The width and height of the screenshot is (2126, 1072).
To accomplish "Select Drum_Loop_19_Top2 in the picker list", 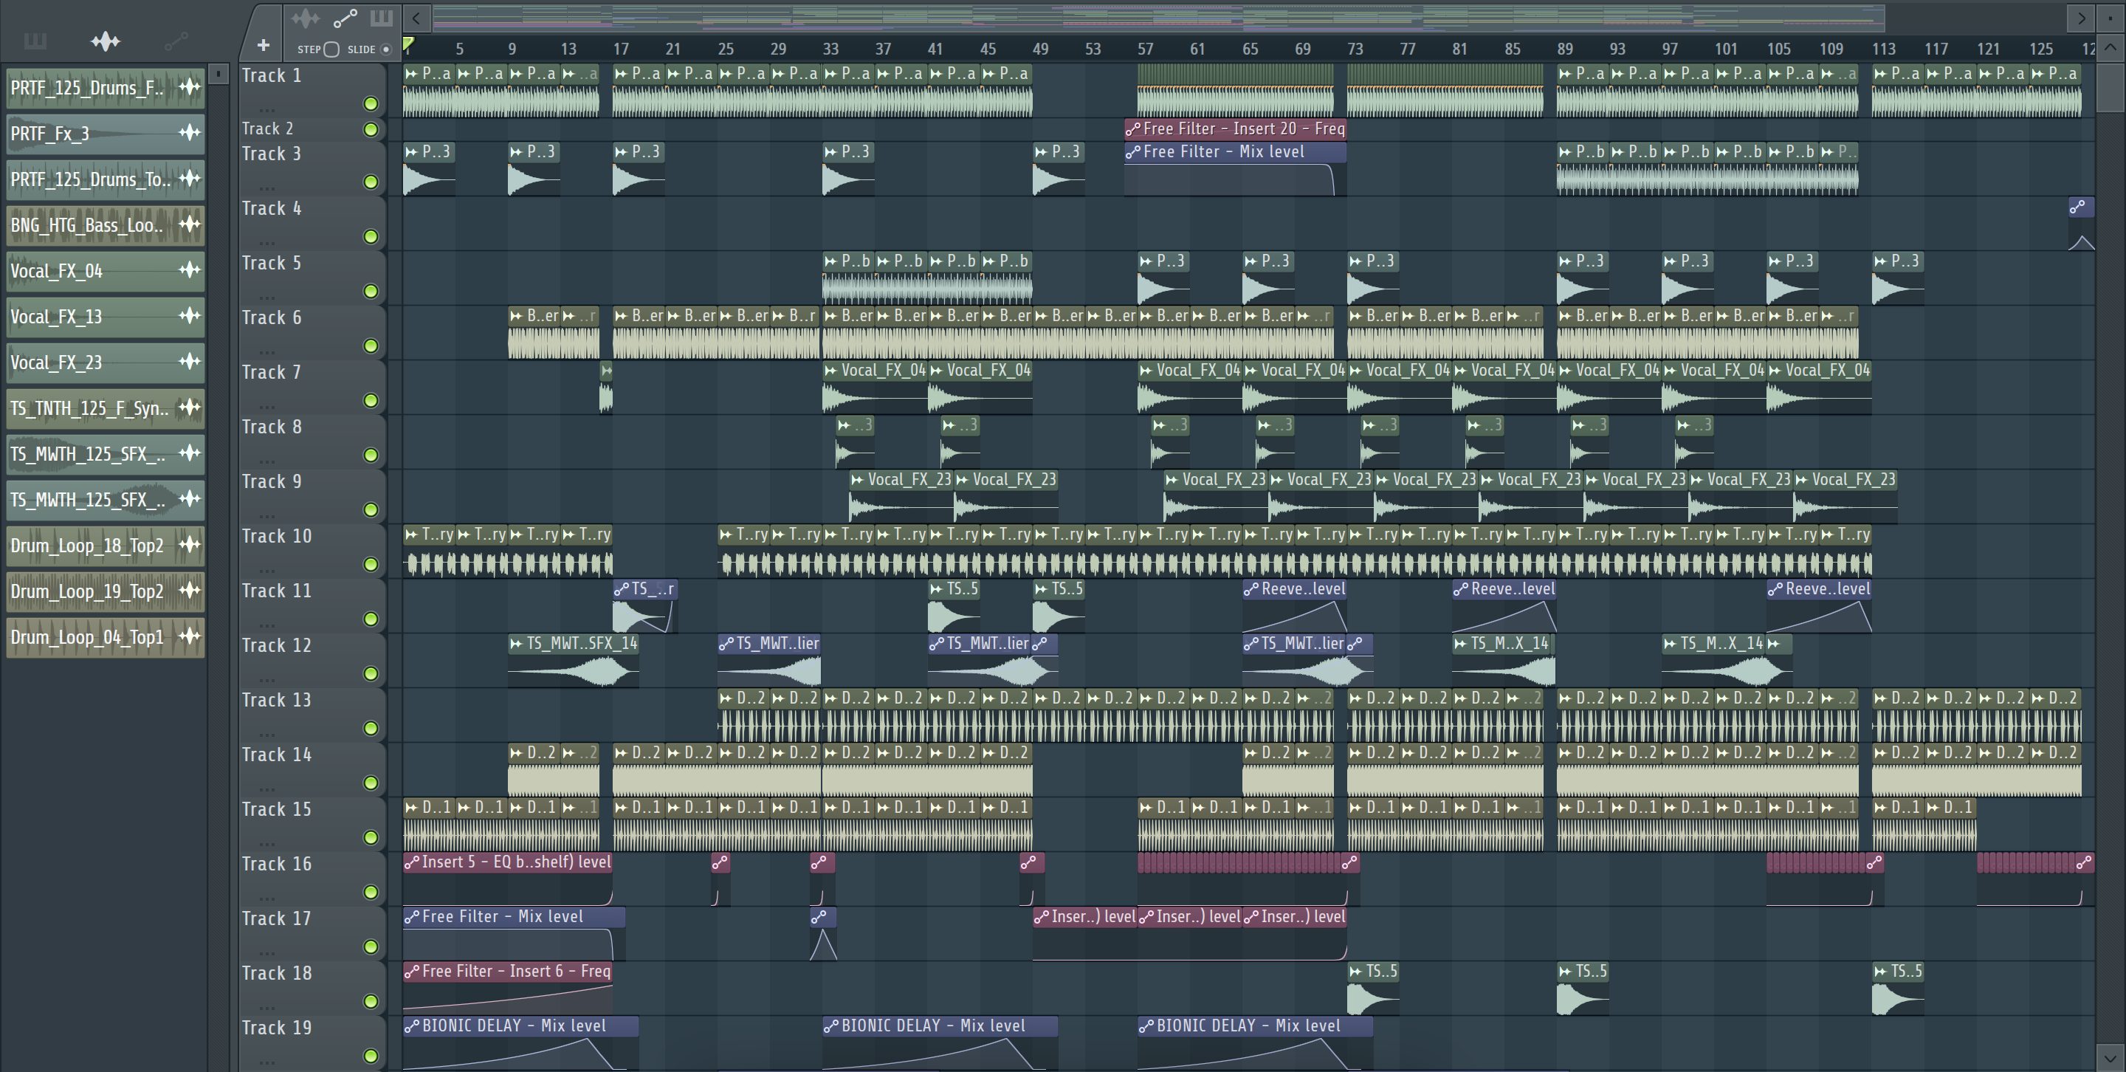I will pos(106,591).
